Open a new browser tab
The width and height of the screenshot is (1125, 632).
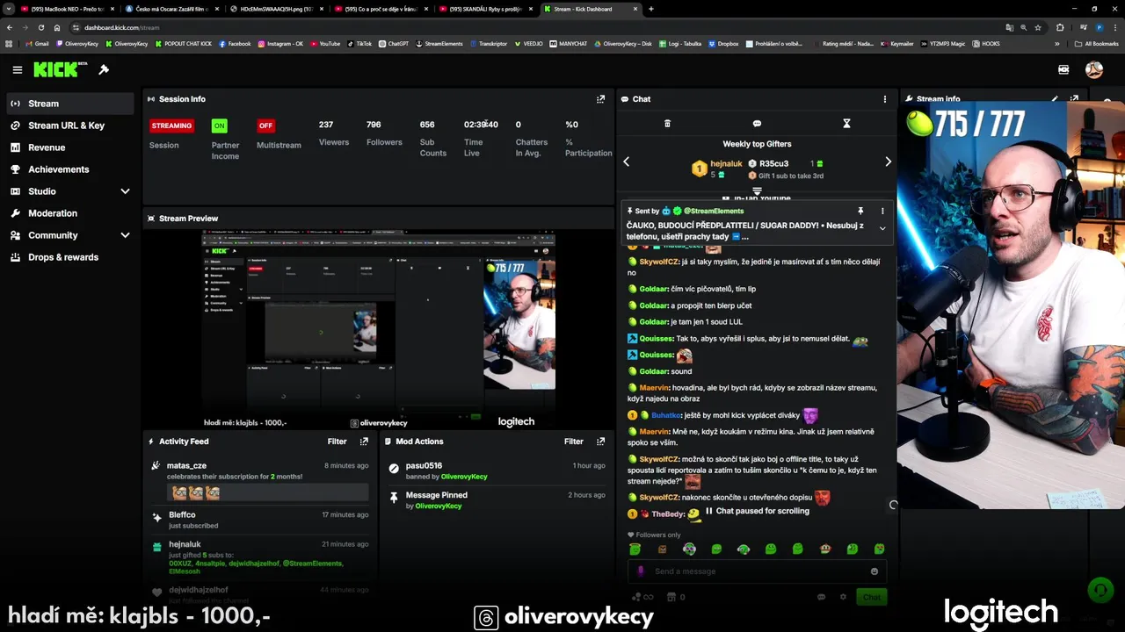pyautogui.click(x=651, y=9)
